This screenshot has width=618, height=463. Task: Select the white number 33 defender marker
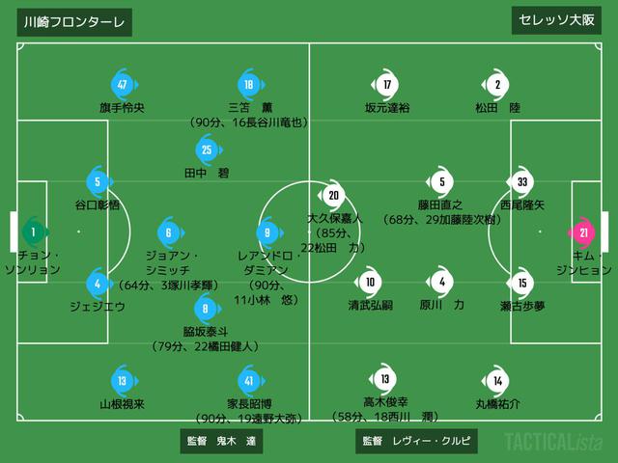click(521, 181)
